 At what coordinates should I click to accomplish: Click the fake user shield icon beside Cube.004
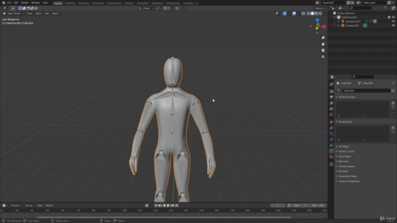point(393,90)
